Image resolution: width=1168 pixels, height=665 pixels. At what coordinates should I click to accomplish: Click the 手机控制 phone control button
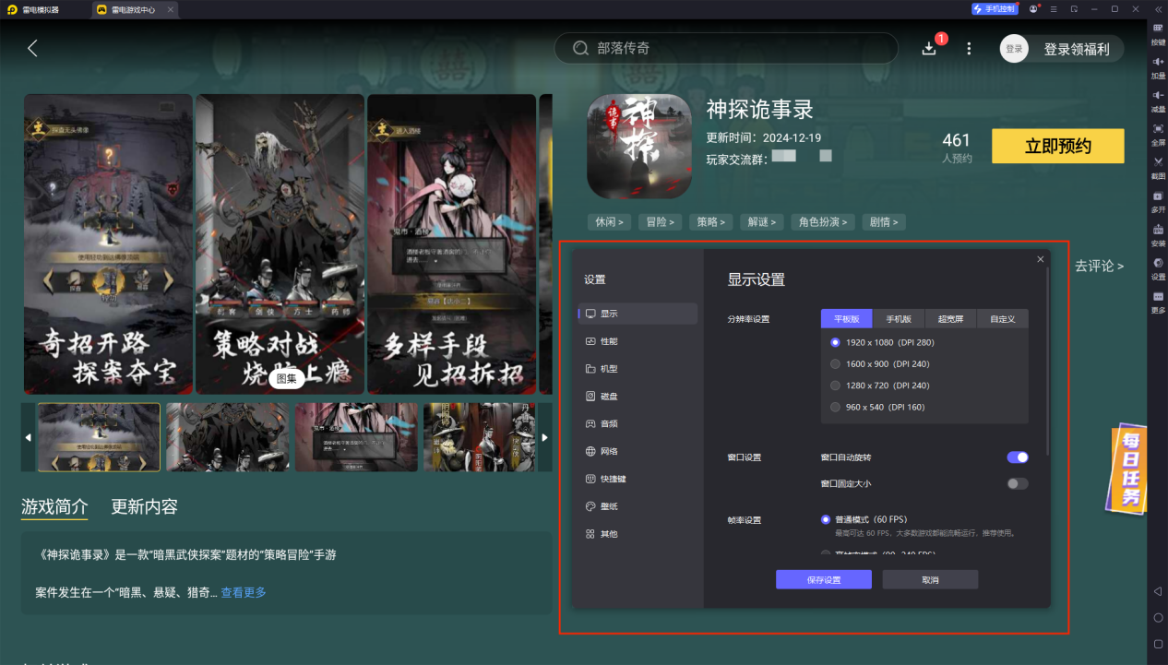tap(994, 8)
